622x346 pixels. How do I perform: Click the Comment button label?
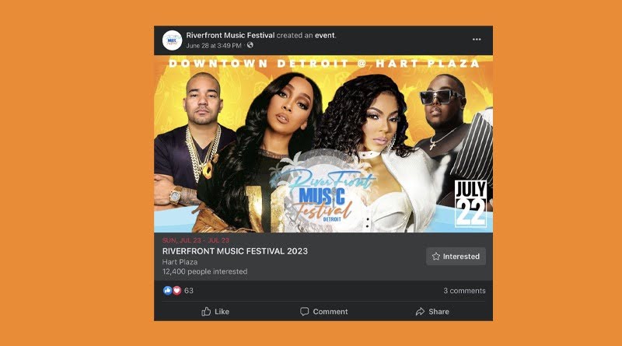click(x=330, y=312)
